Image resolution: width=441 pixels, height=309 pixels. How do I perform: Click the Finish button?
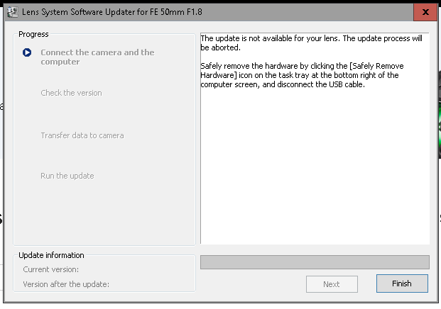coord(402,283)
